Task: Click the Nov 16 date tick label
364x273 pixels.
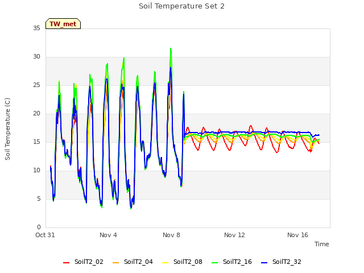Action: tap(297, 235)
